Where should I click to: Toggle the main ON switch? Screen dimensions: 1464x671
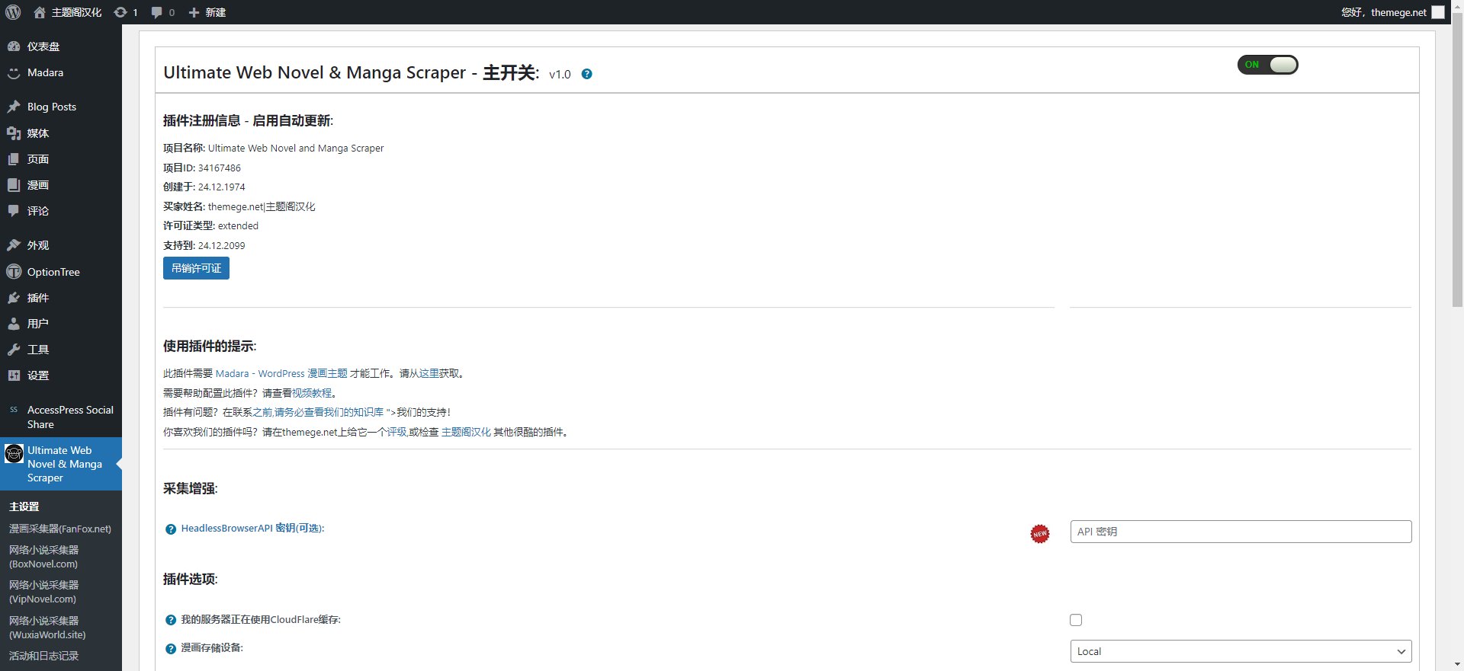(1267, 65)
